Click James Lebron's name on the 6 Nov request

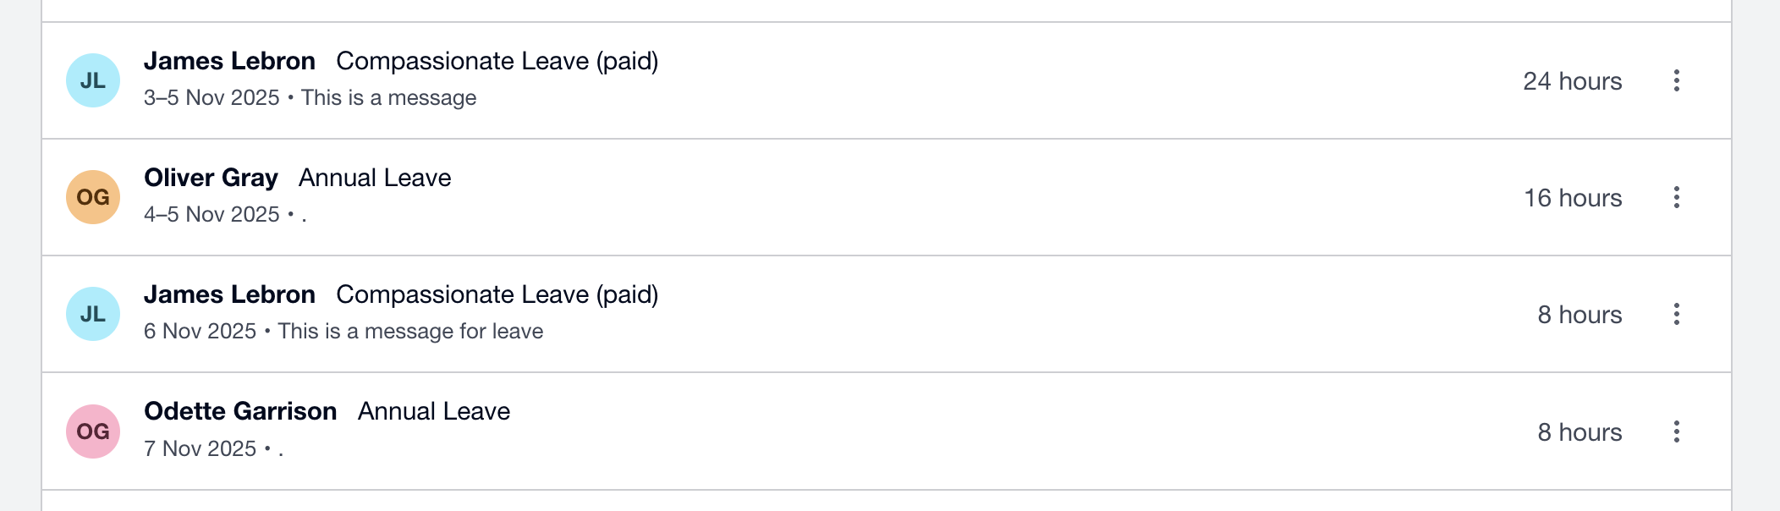(229, 294)
